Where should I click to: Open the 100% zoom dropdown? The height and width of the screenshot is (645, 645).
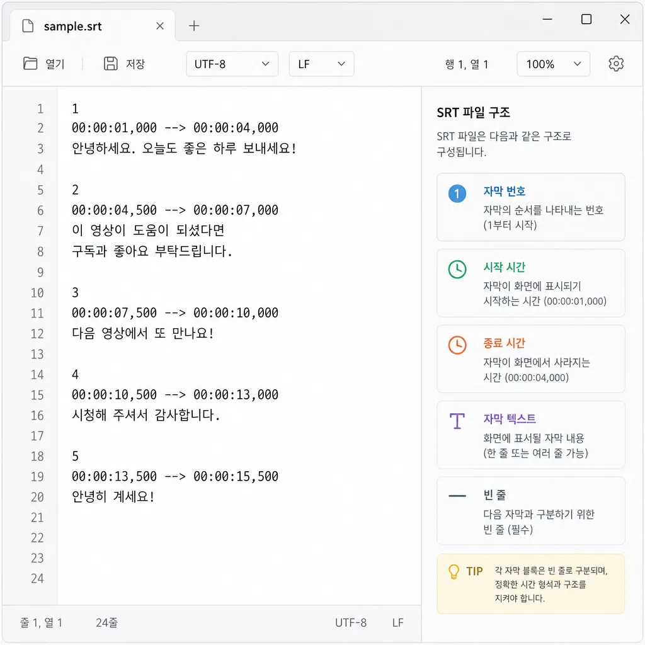(553, 64)
